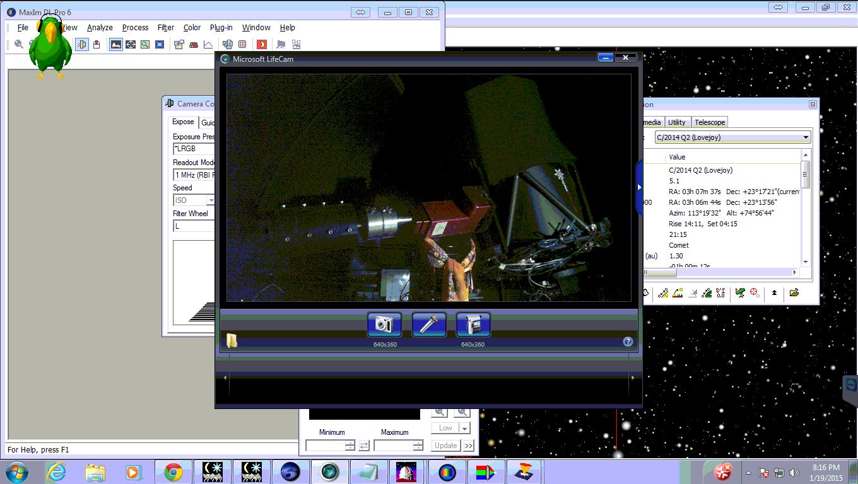Viewport: 858px width, 484px height.
Task: Click the crosshair toolbar icon in MaxIm DL
Action: (130, 44)
